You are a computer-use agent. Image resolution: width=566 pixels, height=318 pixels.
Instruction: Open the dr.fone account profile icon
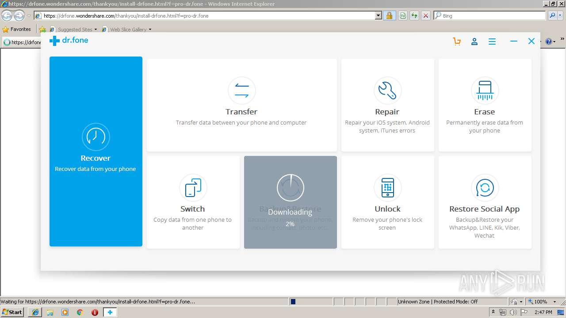coord(474,42)
